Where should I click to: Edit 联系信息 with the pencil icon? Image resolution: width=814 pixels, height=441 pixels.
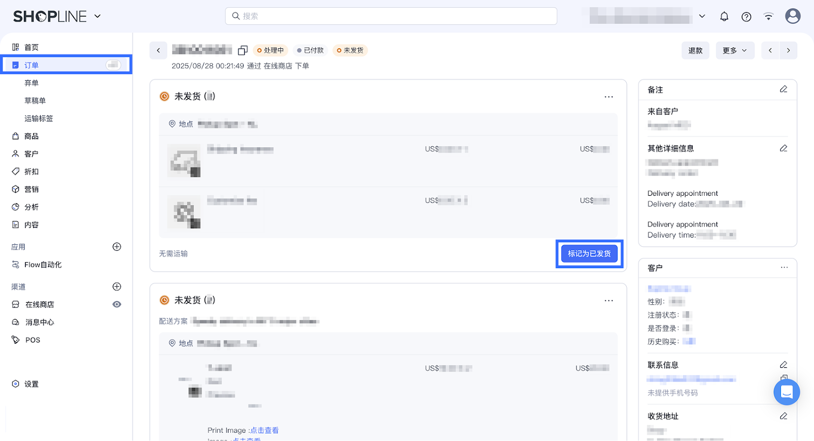(x=783, y=365)
